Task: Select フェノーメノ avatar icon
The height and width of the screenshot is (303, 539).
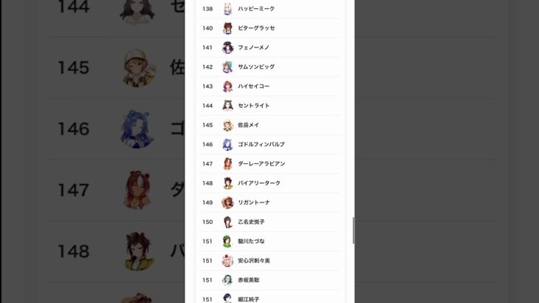Action: coord(227,47)
